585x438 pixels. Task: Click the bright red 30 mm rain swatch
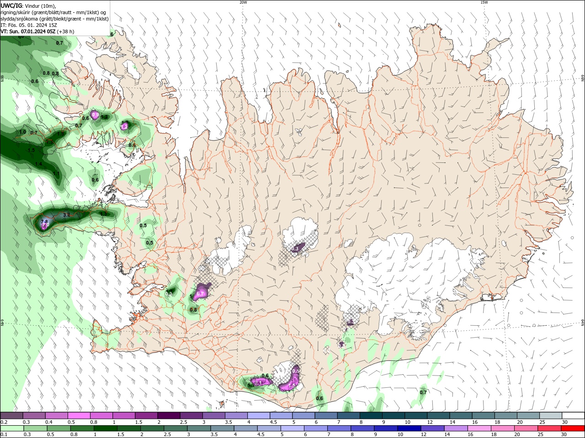[573, 428]
